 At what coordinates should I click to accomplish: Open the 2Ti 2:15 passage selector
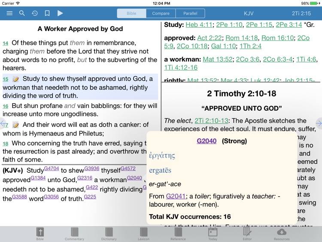pyautogui.click(x=301, y=13)
